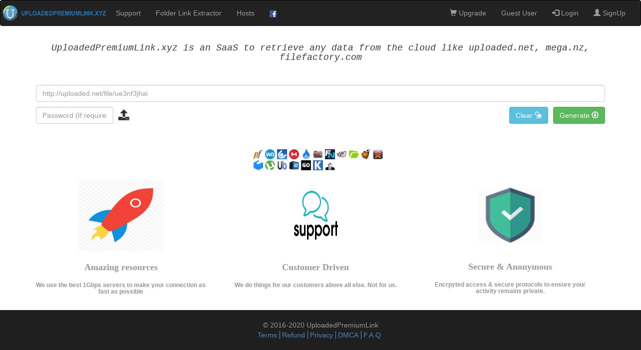This screenshot has width=641, height=350.
Task: Click the green folder host icon
Action: 354,154
